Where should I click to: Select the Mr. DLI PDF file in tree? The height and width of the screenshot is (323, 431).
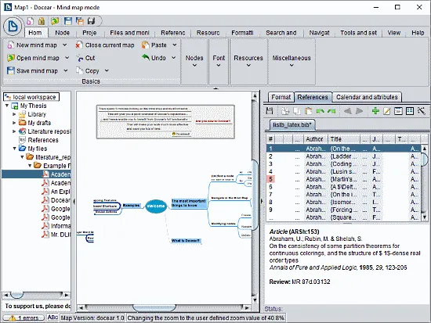[56, 235]
